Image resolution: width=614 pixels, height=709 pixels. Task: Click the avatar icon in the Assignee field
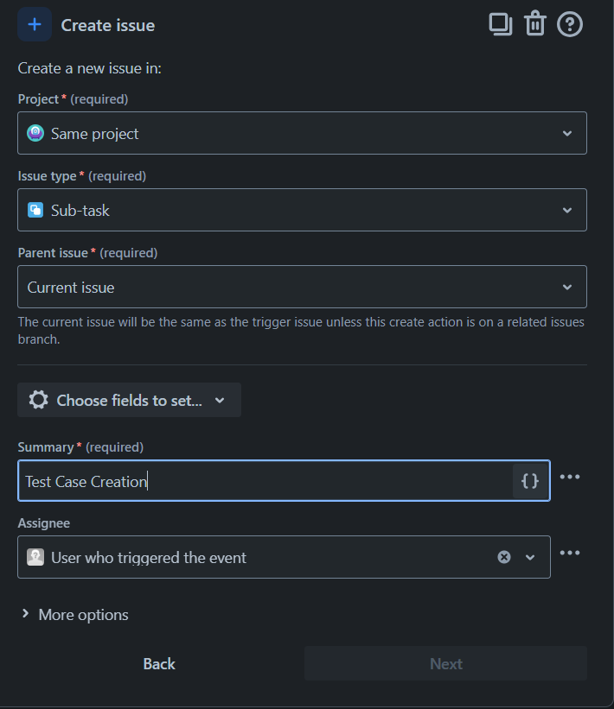coord(36,556)
